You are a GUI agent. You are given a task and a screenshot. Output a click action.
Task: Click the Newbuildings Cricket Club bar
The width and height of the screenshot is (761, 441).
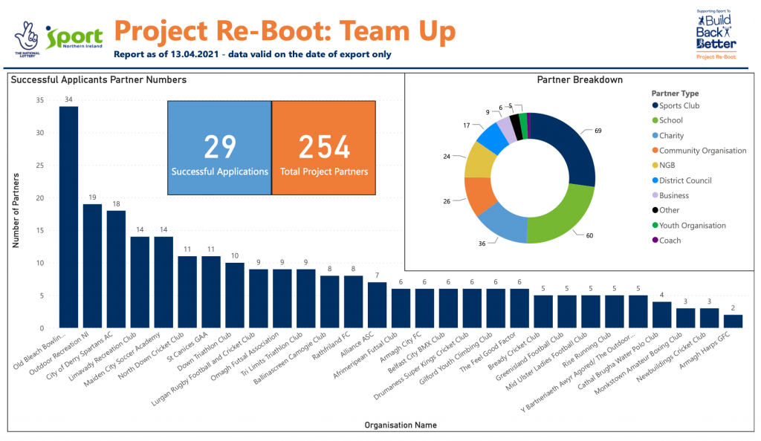click(x=710, y=318)
